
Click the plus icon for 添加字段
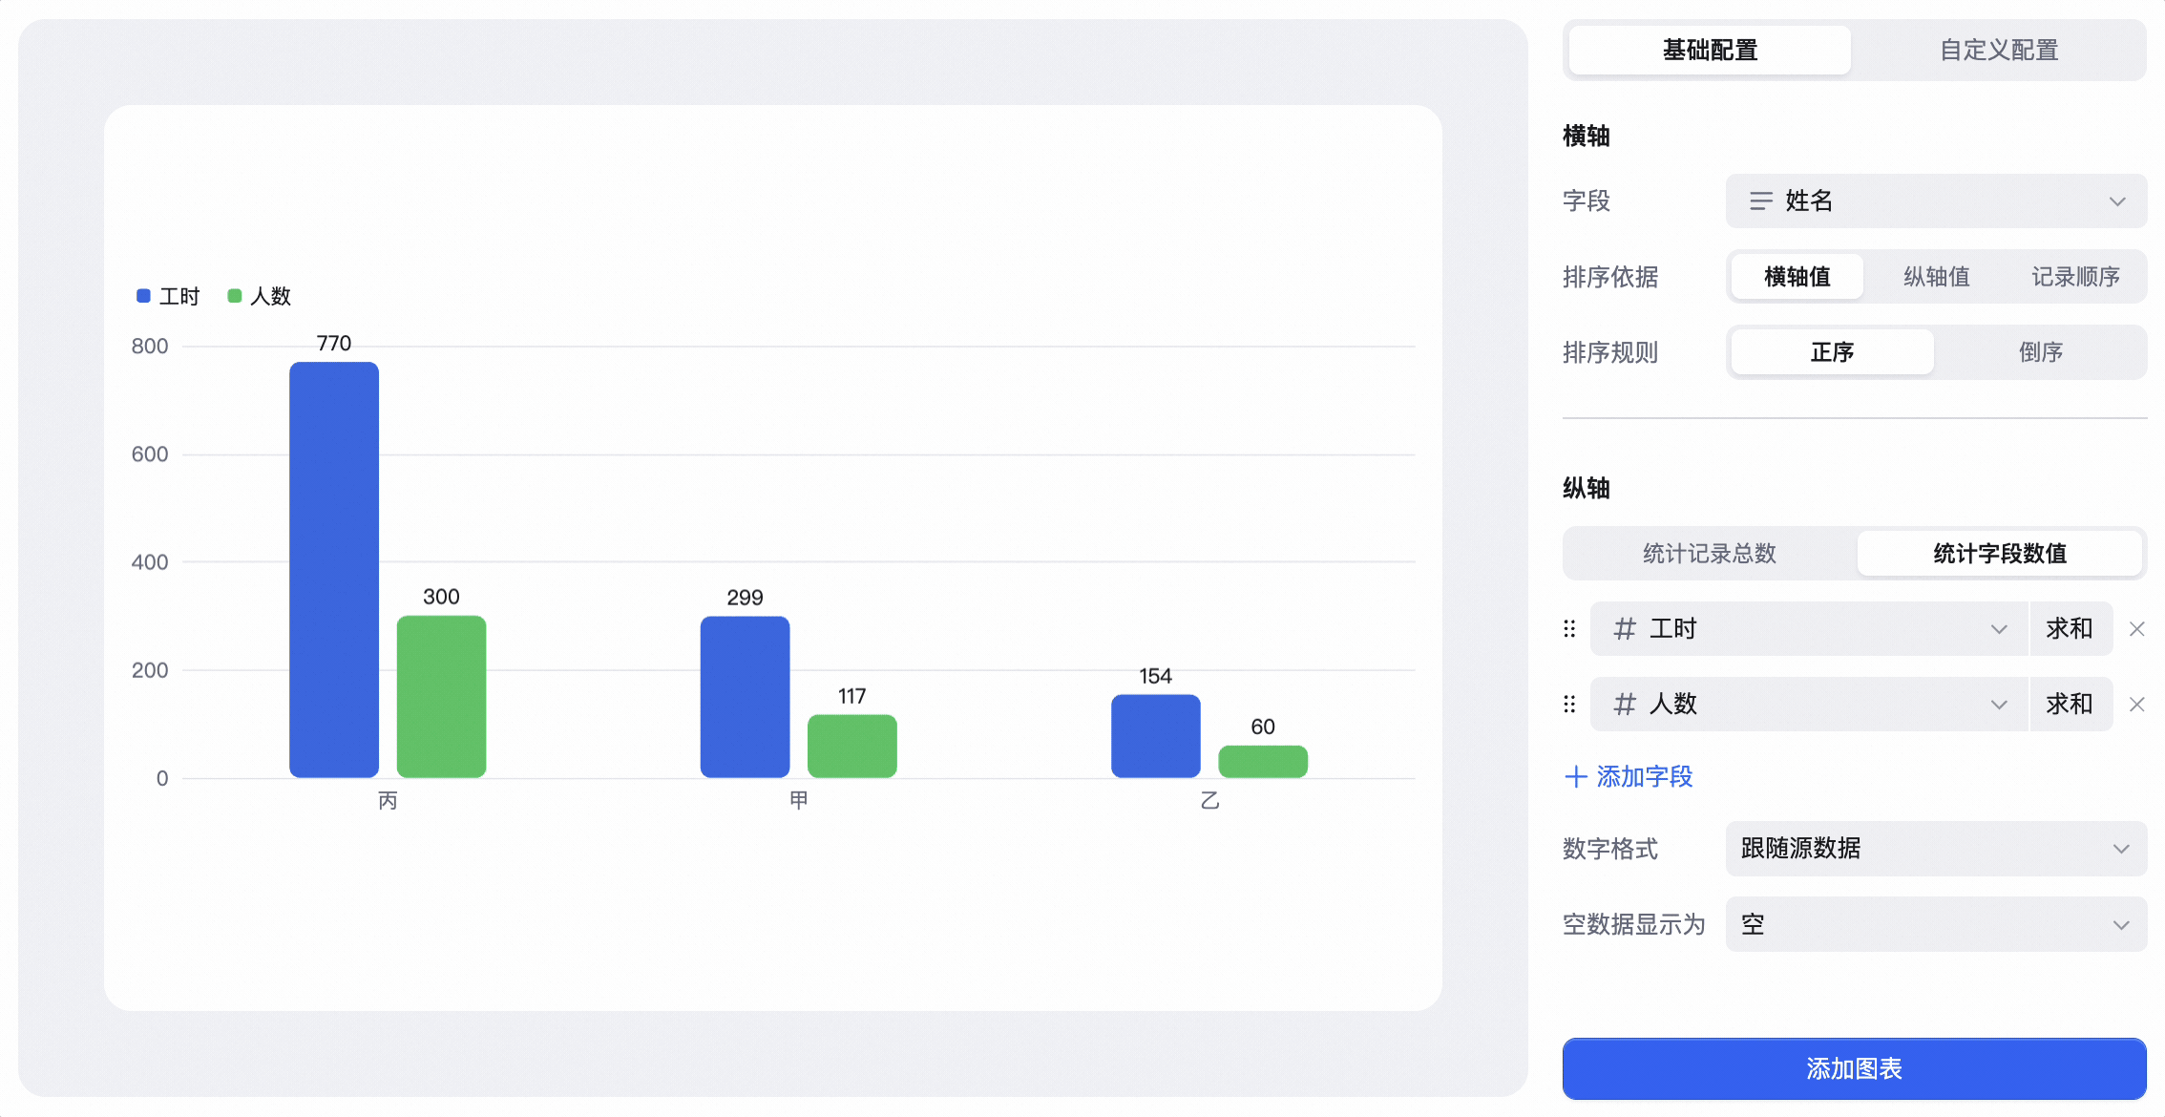pyautogui.click(x=1576, y=777)
